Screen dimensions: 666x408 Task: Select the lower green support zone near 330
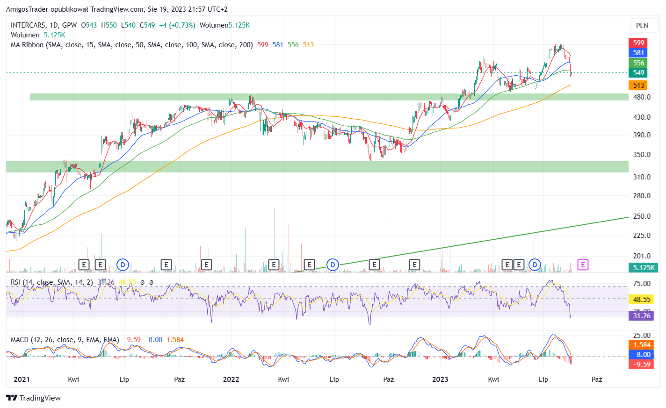[x=317, y=167]
